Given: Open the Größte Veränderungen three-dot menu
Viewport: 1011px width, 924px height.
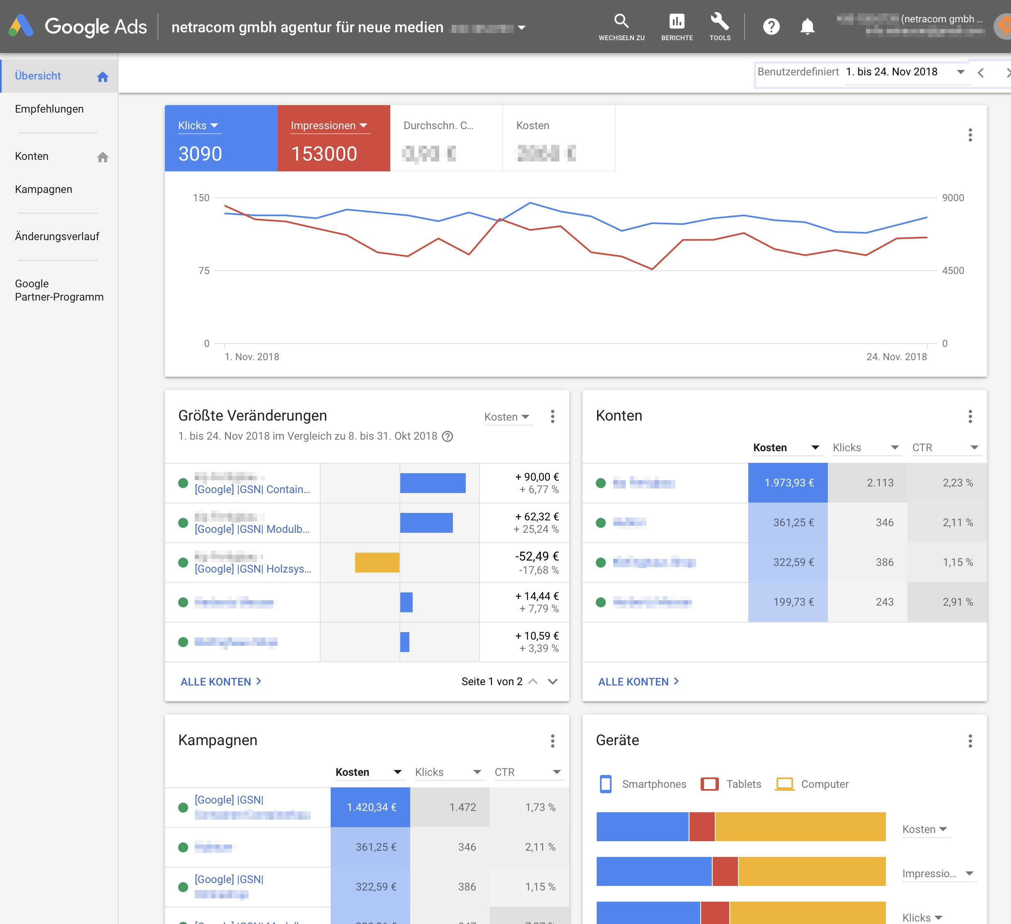Looking at the screenshot, I should pyautogui.click(x=552, y=416).
